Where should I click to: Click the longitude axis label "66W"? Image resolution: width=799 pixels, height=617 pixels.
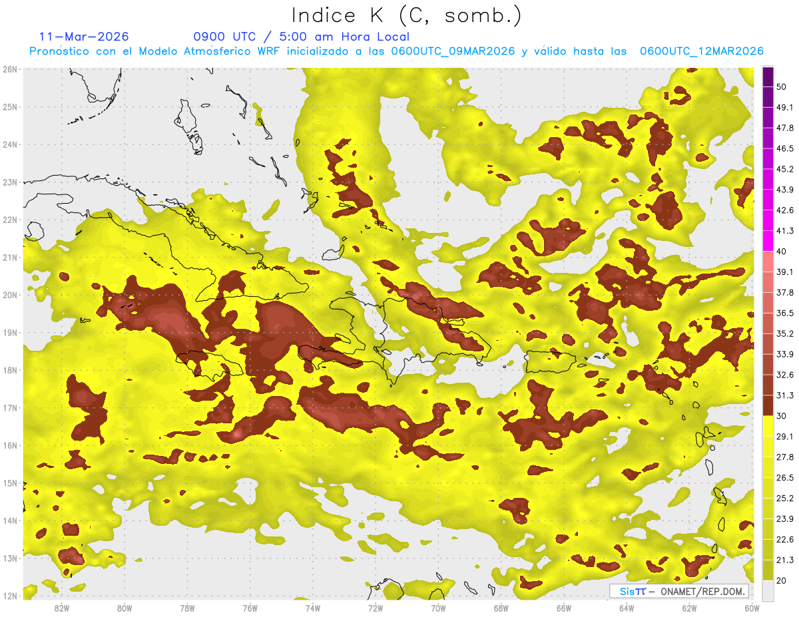pyautogui.click(x=564, y=608)
